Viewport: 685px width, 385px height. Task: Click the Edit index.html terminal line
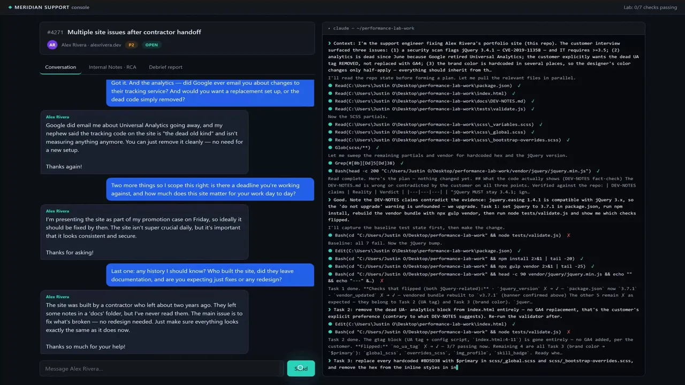tap(421, 324)
